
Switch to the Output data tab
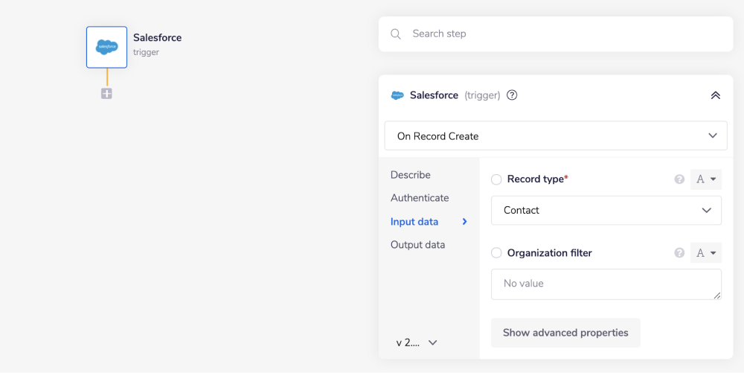pyautogui.click(x=417, y=245)
